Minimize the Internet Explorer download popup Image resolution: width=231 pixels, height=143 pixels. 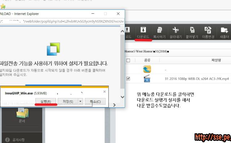coord(93,14)
